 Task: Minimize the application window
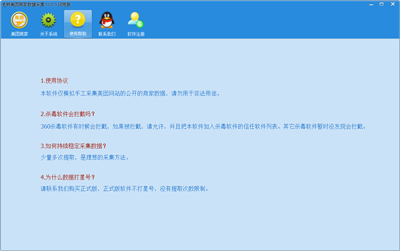pyautogui.click(x=371, y=5)
